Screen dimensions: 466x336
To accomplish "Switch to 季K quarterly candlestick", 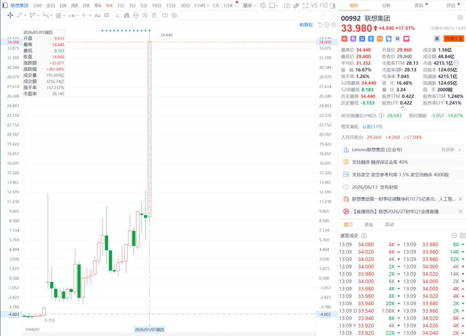I will pyautogui.click(x=98, y=6).
